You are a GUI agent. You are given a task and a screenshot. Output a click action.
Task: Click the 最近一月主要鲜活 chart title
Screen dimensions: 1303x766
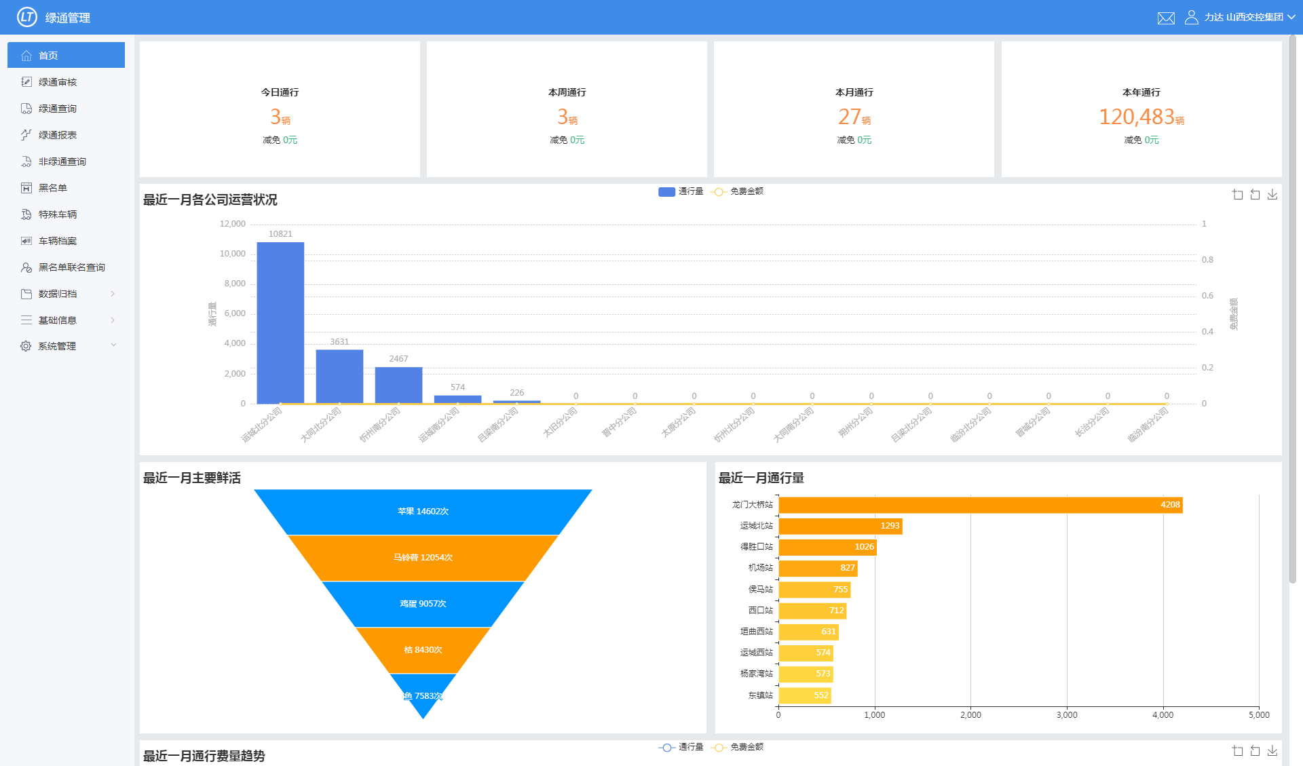click(x=192, y=478)
